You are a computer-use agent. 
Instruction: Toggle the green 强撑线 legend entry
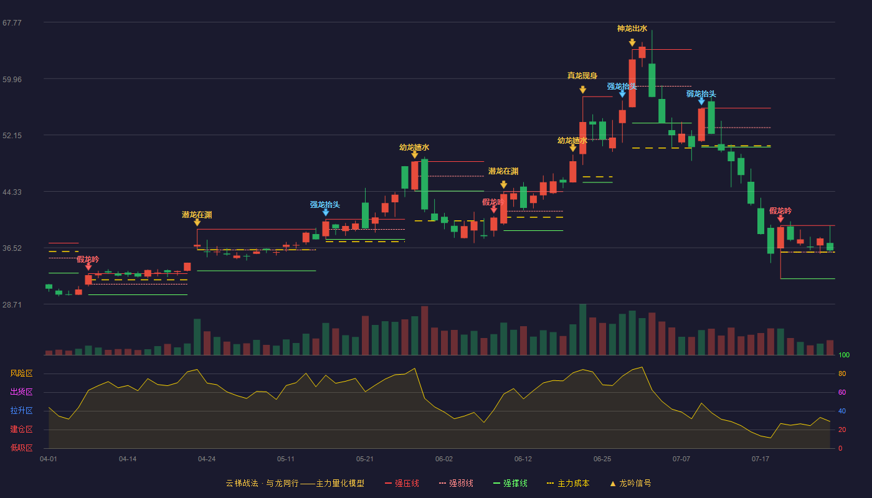click(x=510, y=483)
